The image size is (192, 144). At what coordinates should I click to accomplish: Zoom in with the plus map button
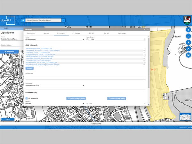tap(188, 30)
